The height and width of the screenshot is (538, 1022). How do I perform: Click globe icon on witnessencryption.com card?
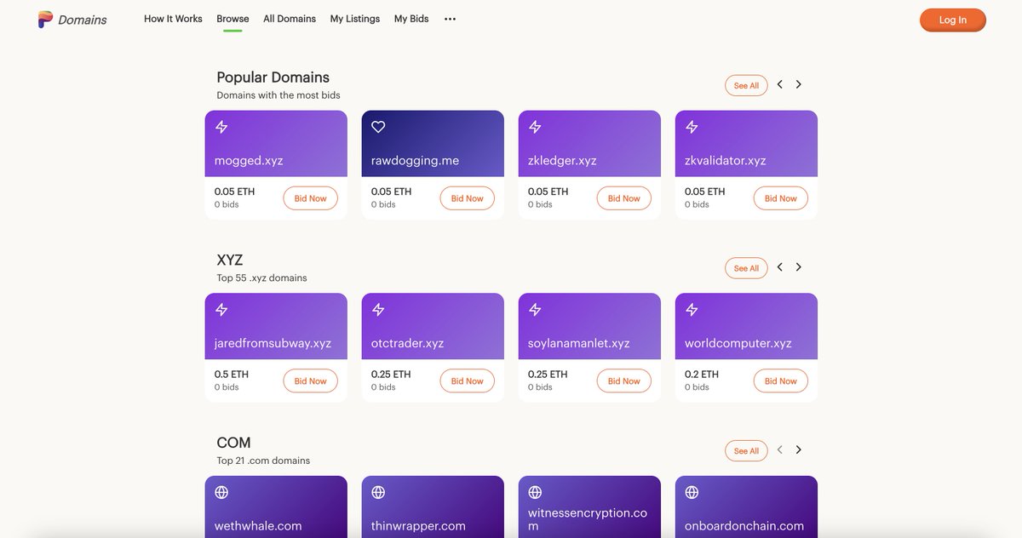(535, 492)
